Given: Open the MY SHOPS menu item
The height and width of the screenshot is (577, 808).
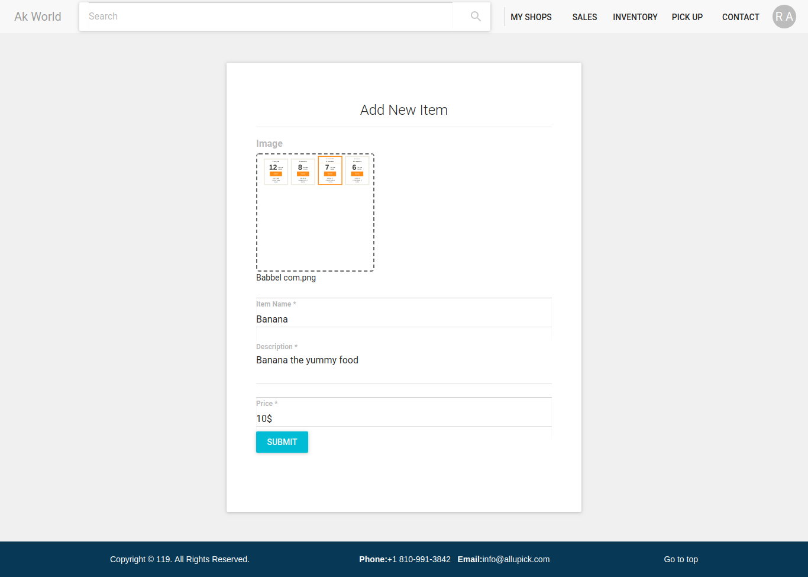Looking at the screenshot, I should (531, 17).
